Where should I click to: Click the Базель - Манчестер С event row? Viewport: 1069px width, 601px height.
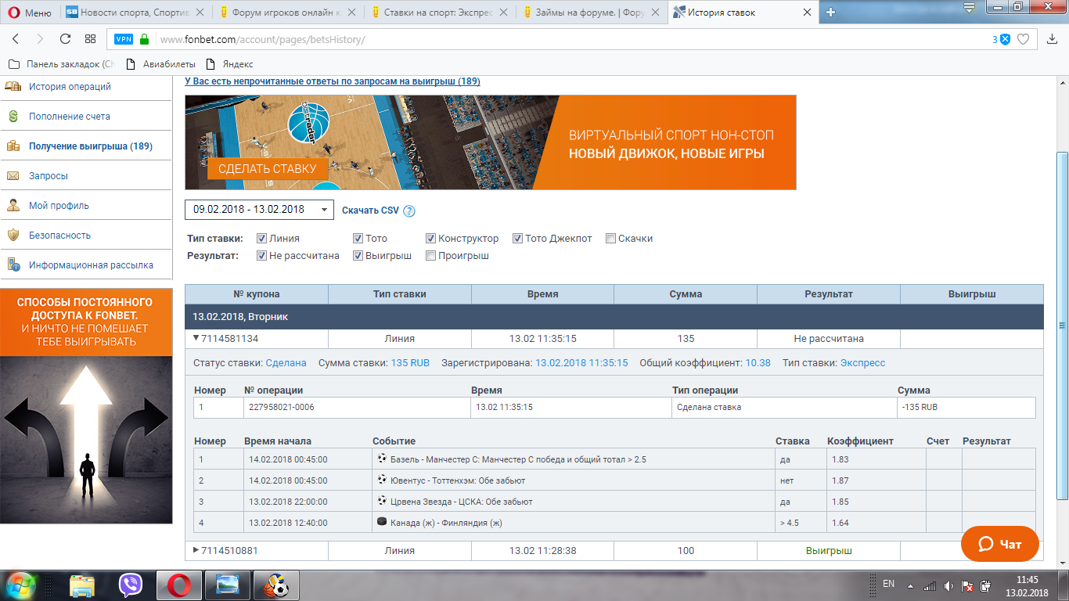tap(614, 459)
